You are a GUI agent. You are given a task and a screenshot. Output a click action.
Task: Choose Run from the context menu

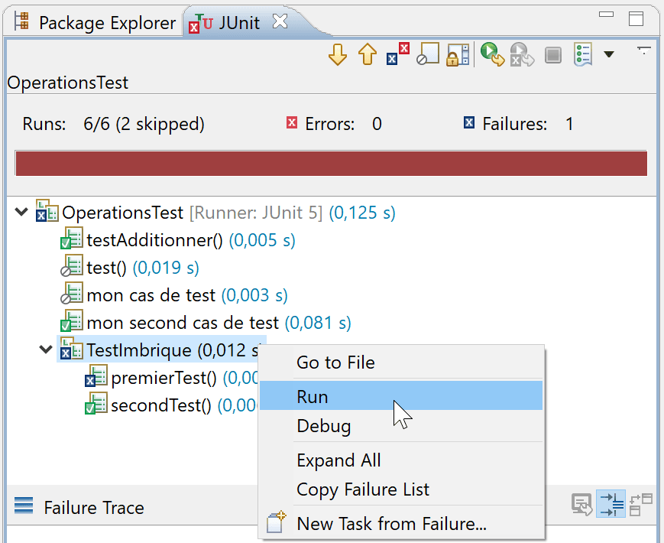401,395
